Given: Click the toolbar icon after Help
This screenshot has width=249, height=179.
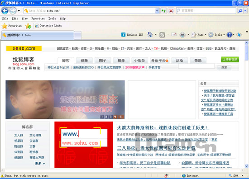Looking at the screenshot, I should (x=239, y=34).
